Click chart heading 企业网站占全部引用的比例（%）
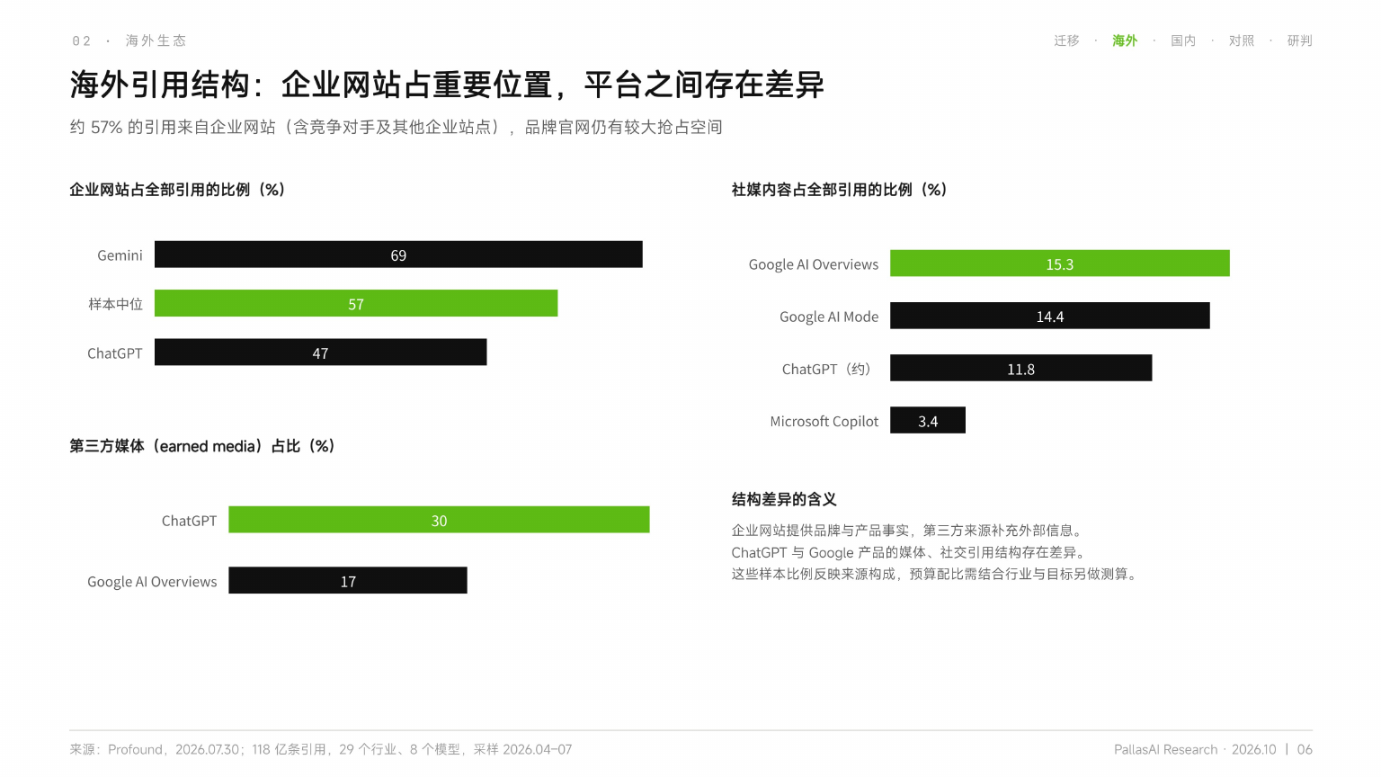The image size is (1381, 777). click(x=177, y=190)
